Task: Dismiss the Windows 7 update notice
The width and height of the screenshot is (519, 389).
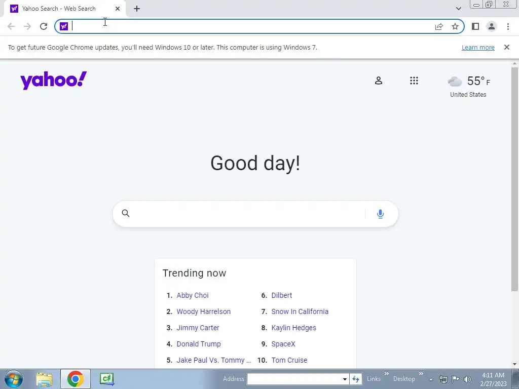Action: (506, 47)
